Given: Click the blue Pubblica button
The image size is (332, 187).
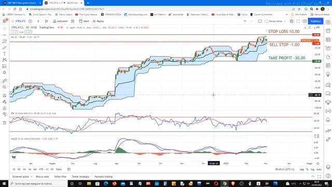Looking at the screenshot, I should pyautogui.click(x=315, y=21).
